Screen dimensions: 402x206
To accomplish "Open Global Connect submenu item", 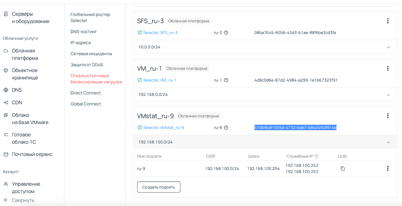I will [86, 104].
